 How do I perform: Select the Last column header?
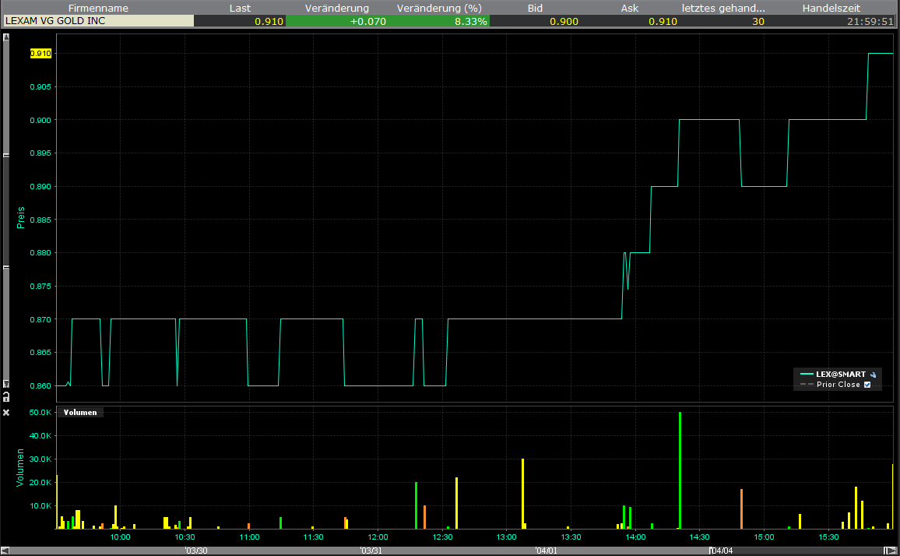[x=240, y=8]
